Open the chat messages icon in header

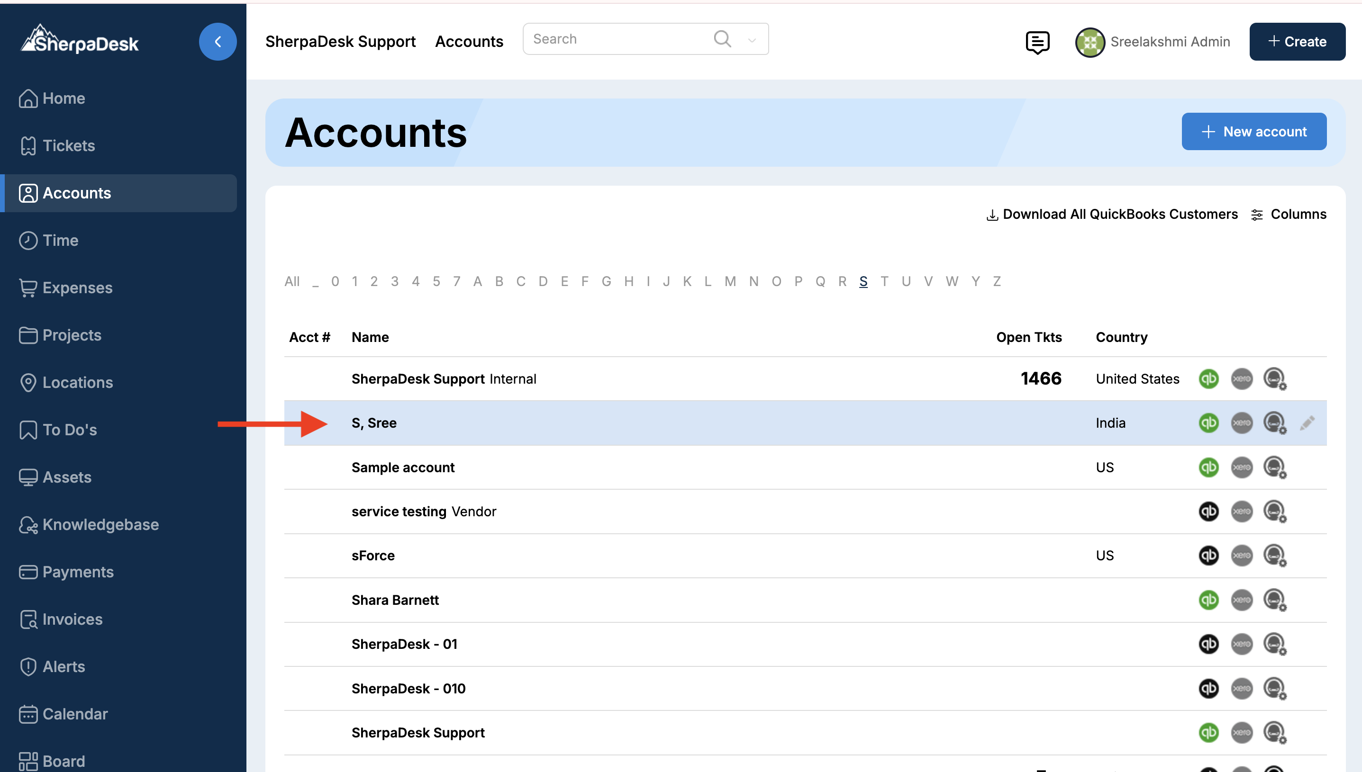coord(1037,42)
